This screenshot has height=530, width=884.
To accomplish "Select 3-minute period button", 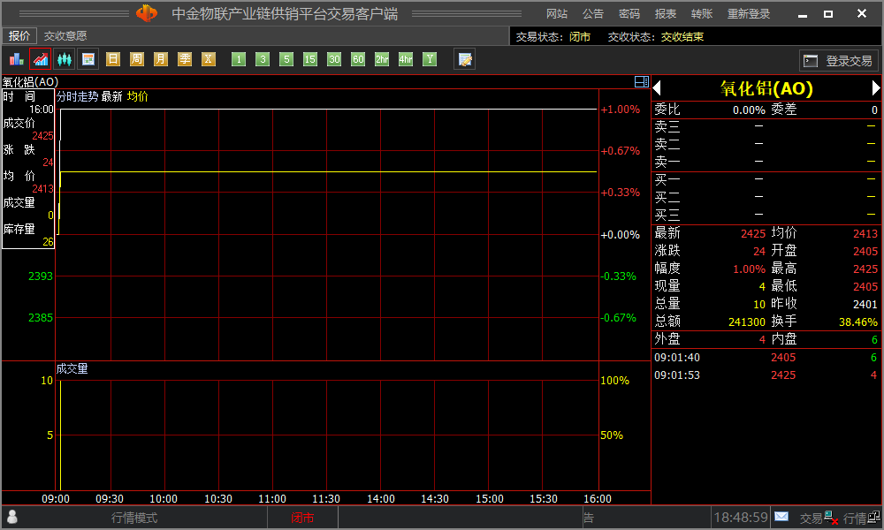I will tap(263, 59).
